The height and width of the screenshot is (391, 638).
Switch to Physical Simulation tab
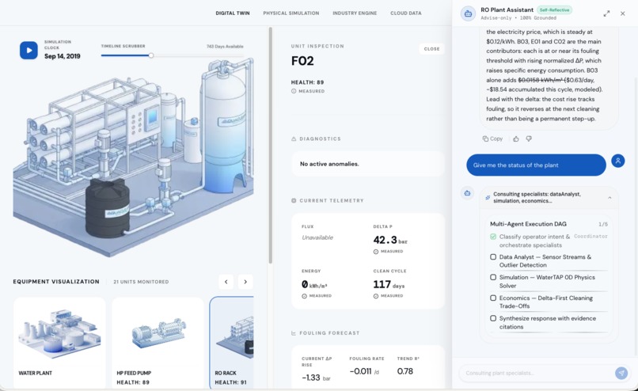coord(291,13)
